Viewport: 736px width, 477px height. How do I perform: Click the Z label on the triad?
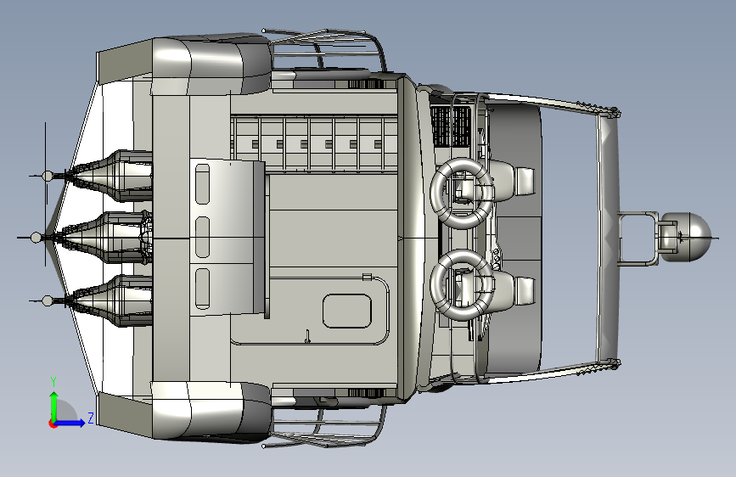coord(91,418)
